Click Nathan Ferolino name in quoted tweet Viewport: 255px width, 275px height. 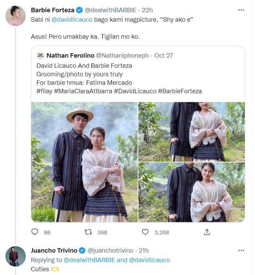pos(70,56)
